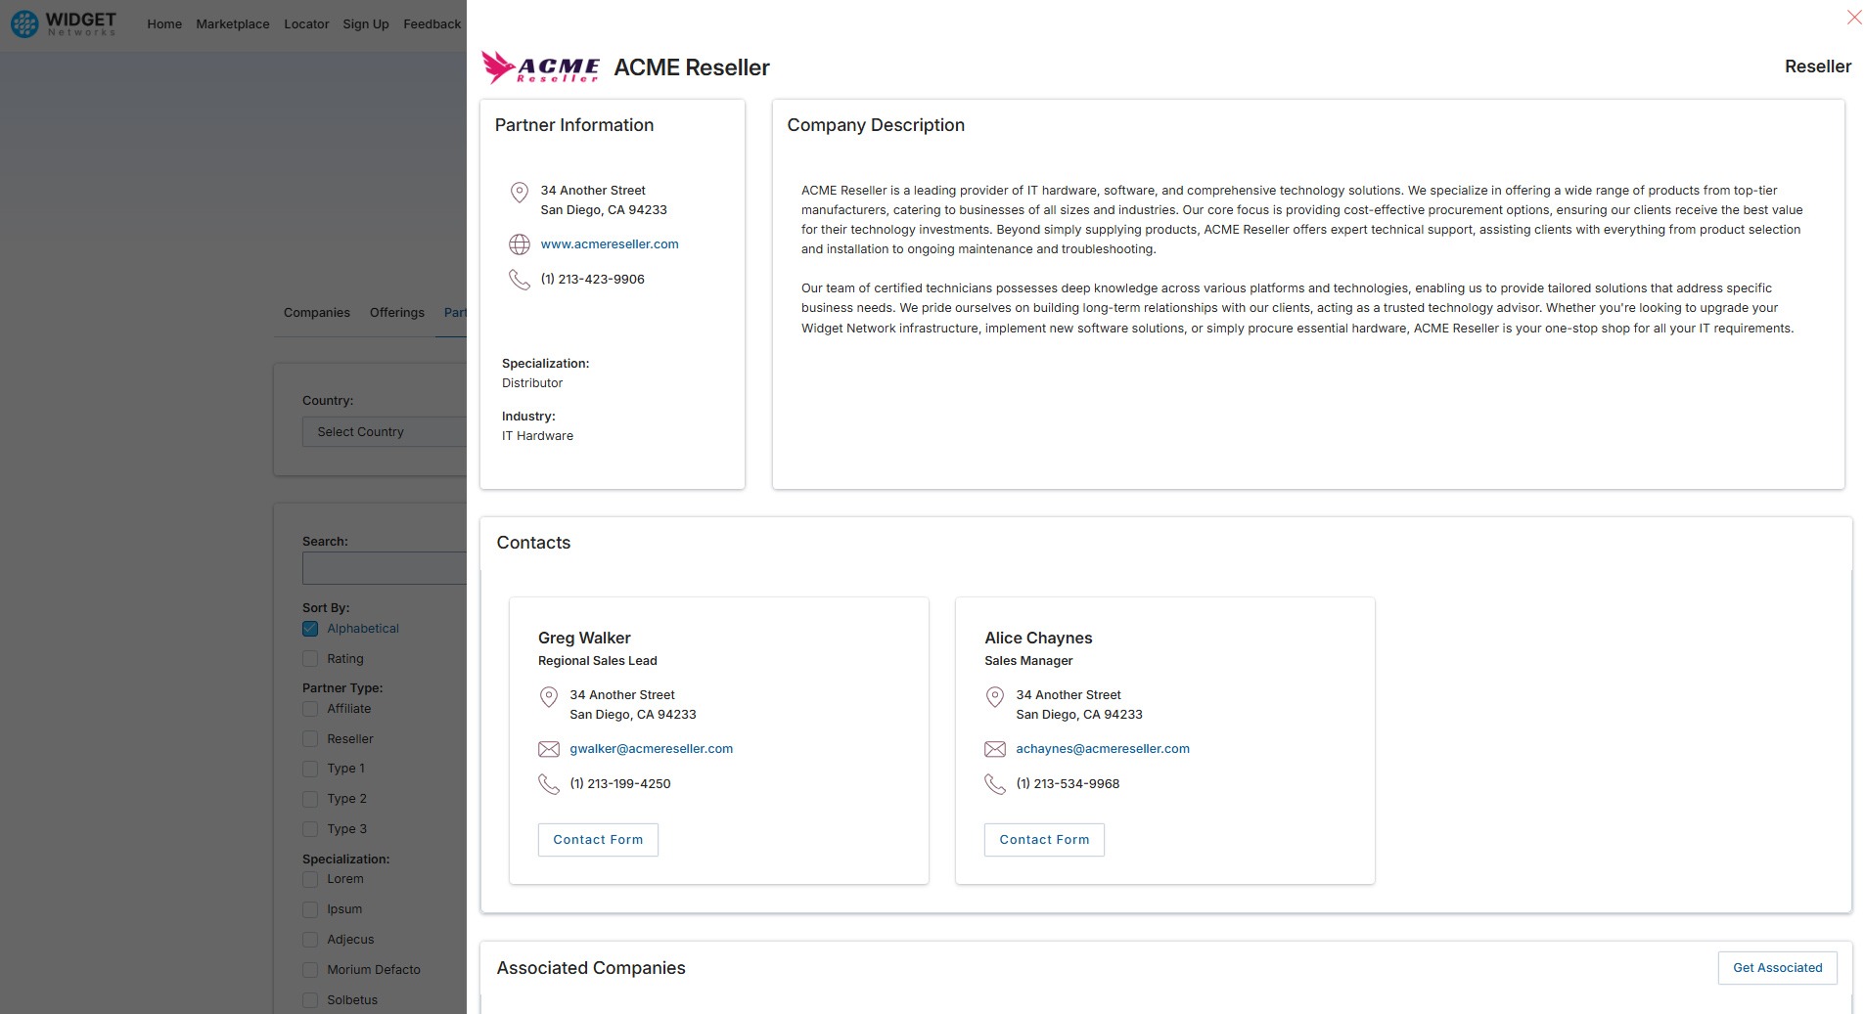Click the Widget Networks globe logo
This screenshot has height=1014, width=1865.
(x=24, y=23)
